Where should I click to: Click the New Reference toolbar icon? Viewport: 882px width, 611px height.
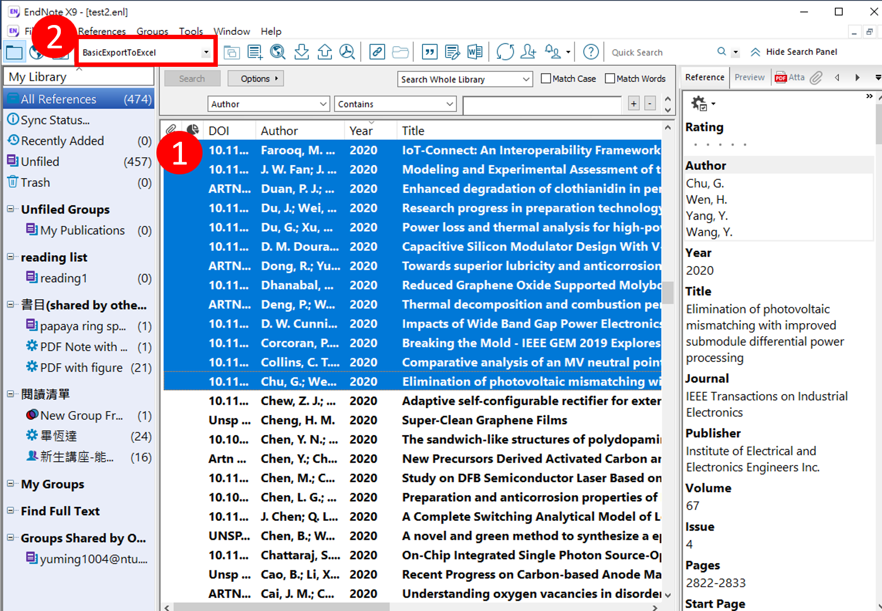[x=255, y=52]
